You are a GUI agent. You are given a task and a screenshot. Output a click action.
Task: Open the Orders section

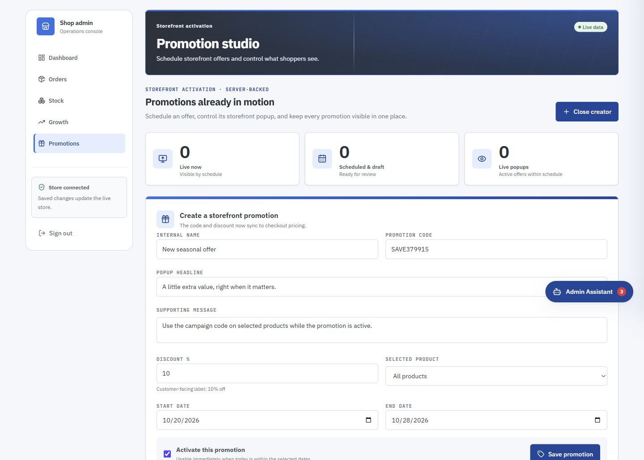click(x=79, y=79)
